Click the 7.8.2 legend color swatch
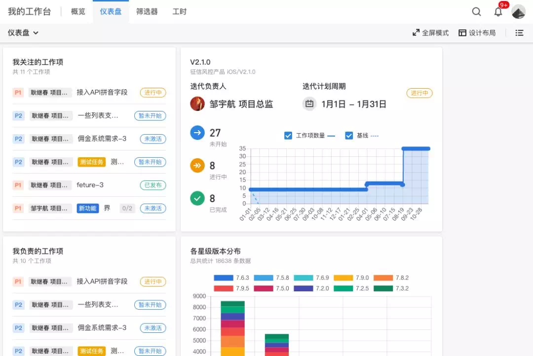 pyautogui.click(x=383, y=278)
